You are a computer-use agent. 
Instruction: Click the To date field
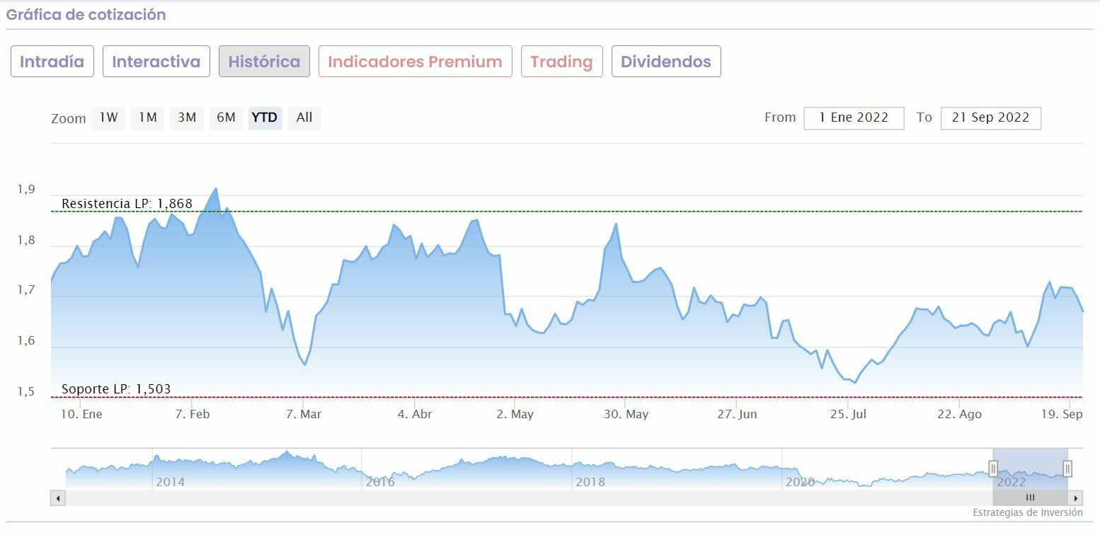tap(990, 118)
